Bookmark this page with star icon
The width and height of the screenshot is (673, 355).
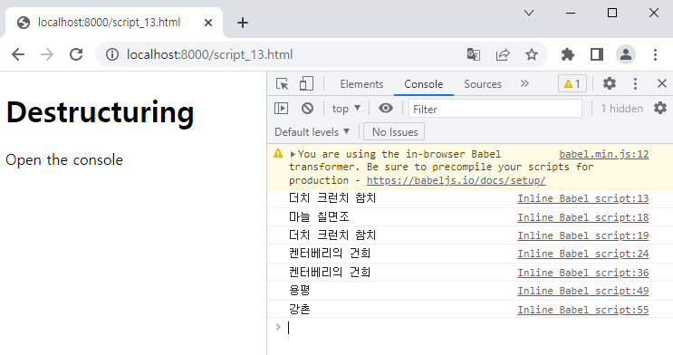point(532,54)
